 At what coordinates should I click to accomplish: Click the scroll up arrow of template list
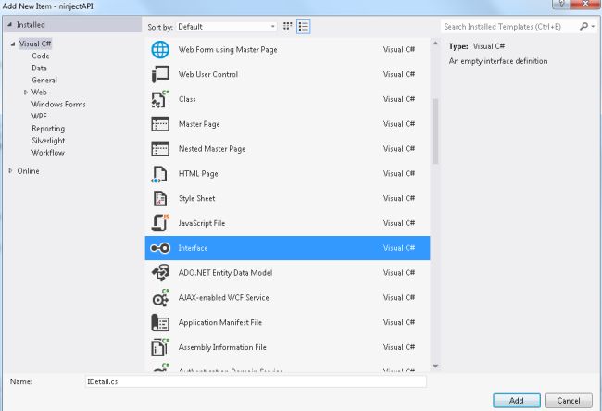click(435, 44)
